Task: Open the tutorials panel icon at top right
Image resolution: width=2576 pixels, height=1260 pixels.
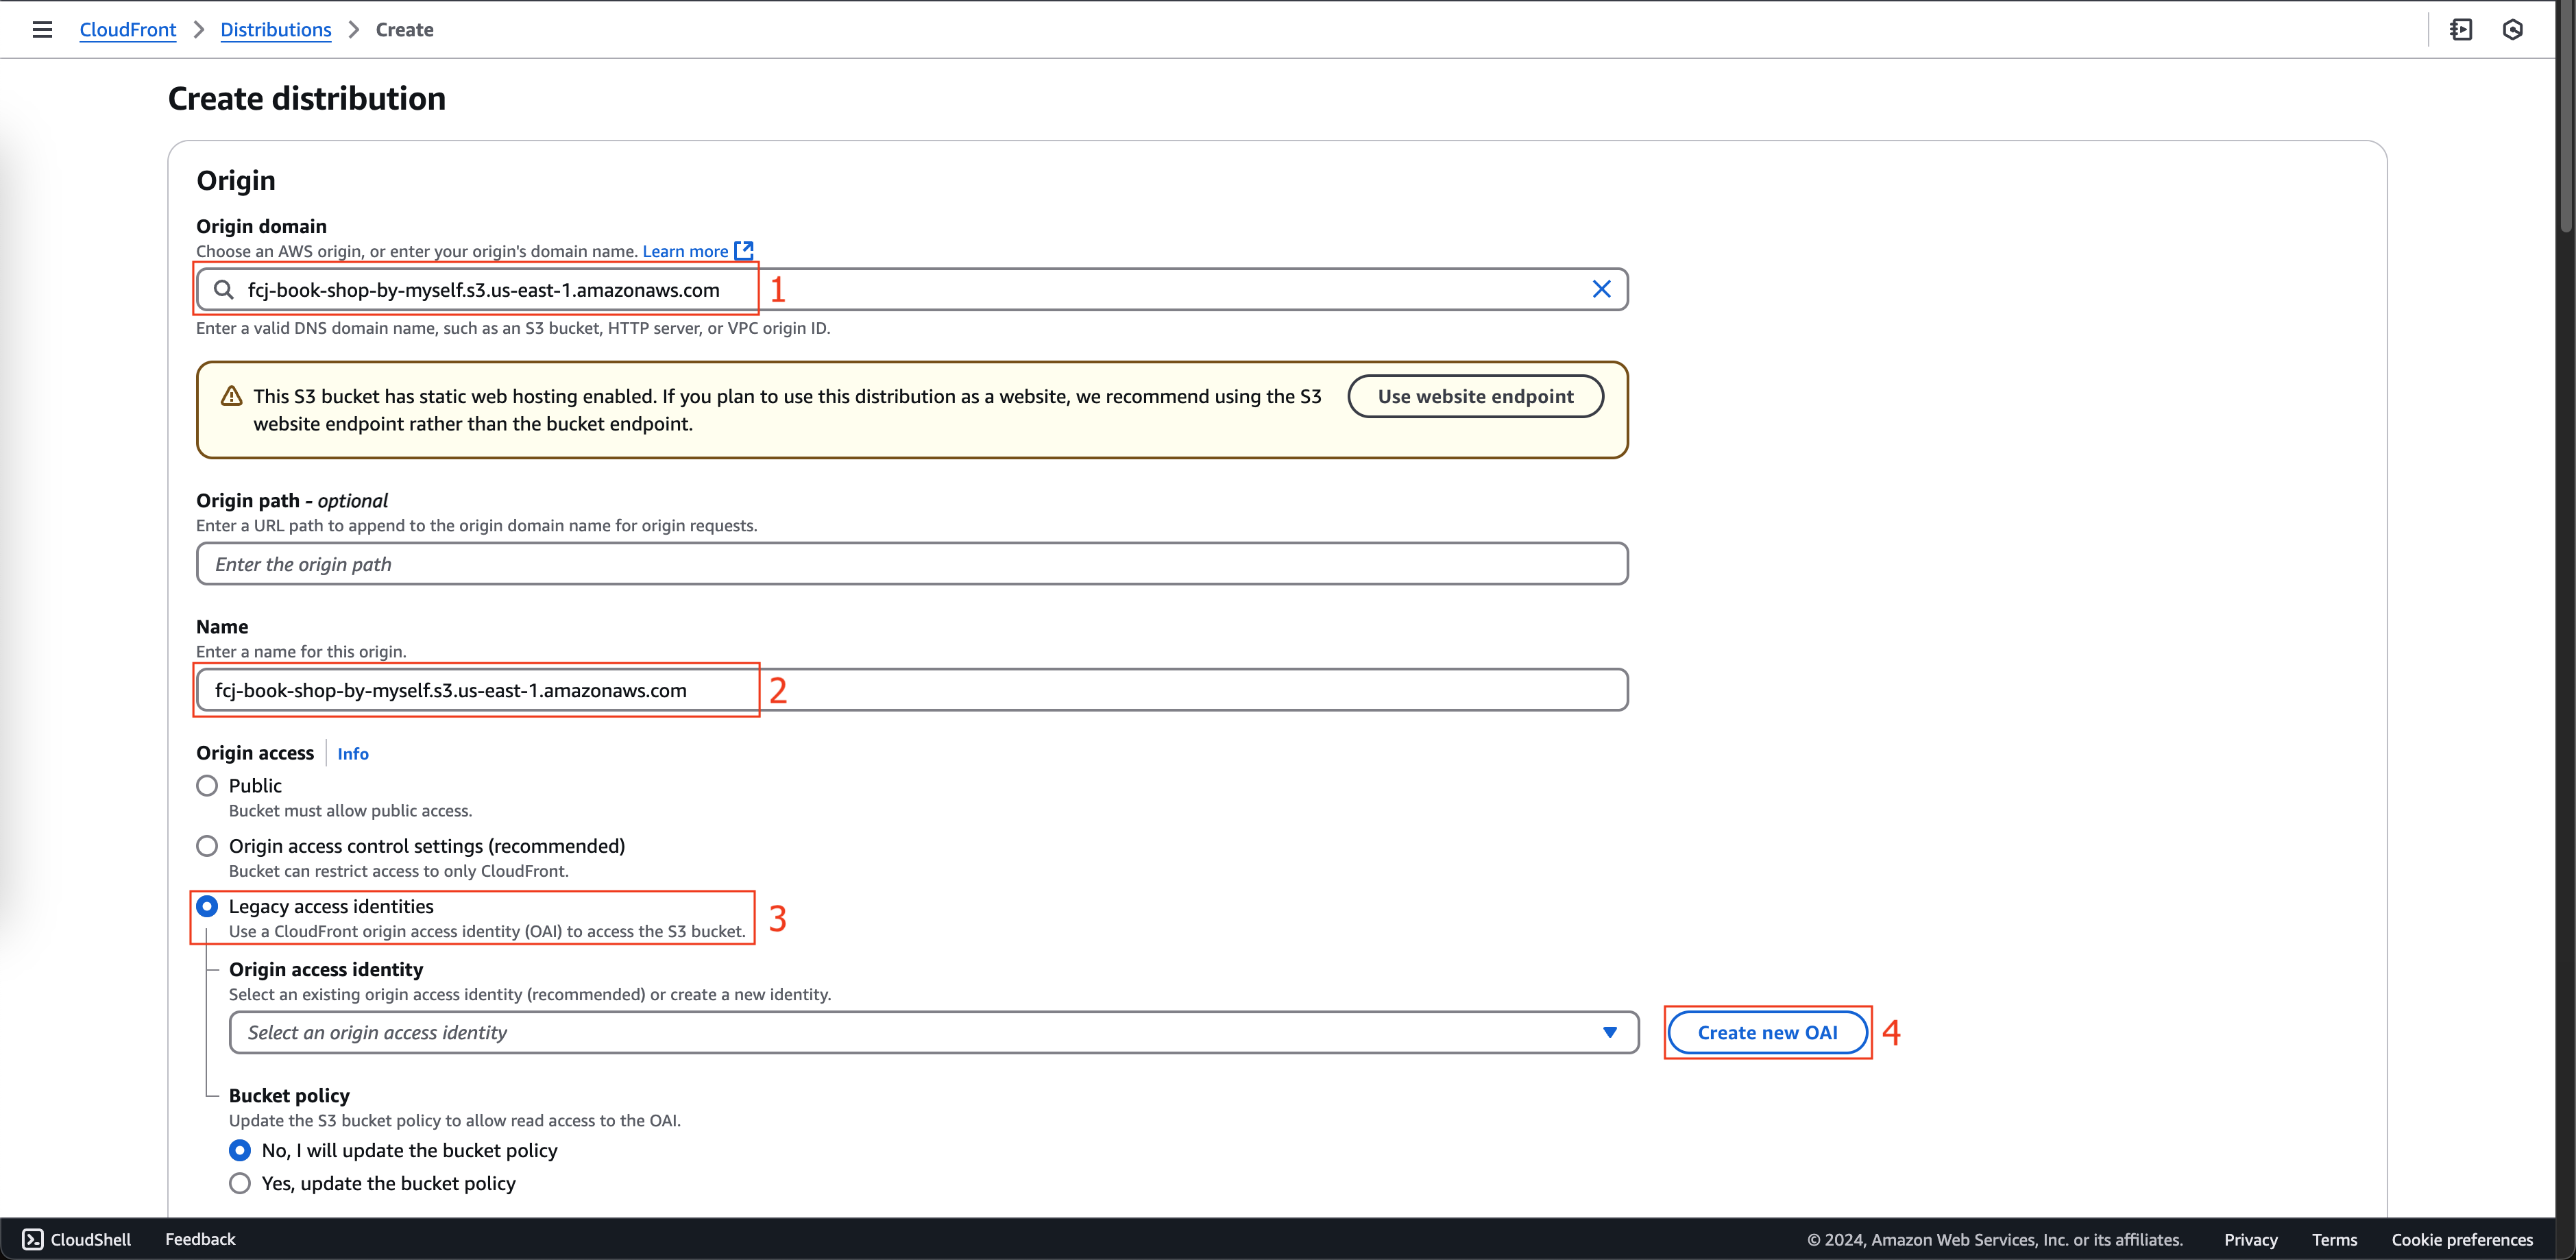Action: tap(2461, 30)
